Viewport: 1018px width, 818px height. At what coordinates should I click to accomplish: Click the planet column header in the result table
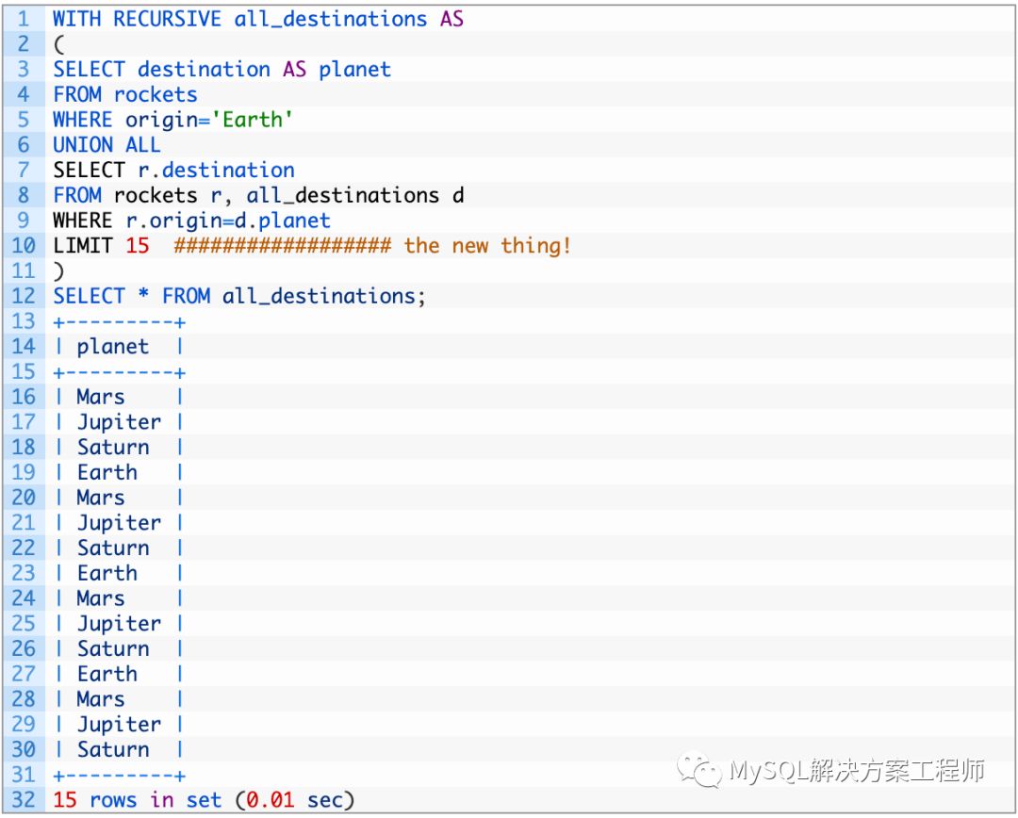click(x=112, y=347)
